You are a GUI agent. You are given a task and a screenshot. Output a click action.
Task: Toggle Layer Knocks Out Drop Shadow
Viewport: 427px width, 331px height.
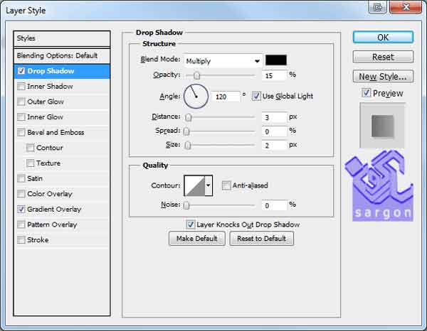click(190, 224)
